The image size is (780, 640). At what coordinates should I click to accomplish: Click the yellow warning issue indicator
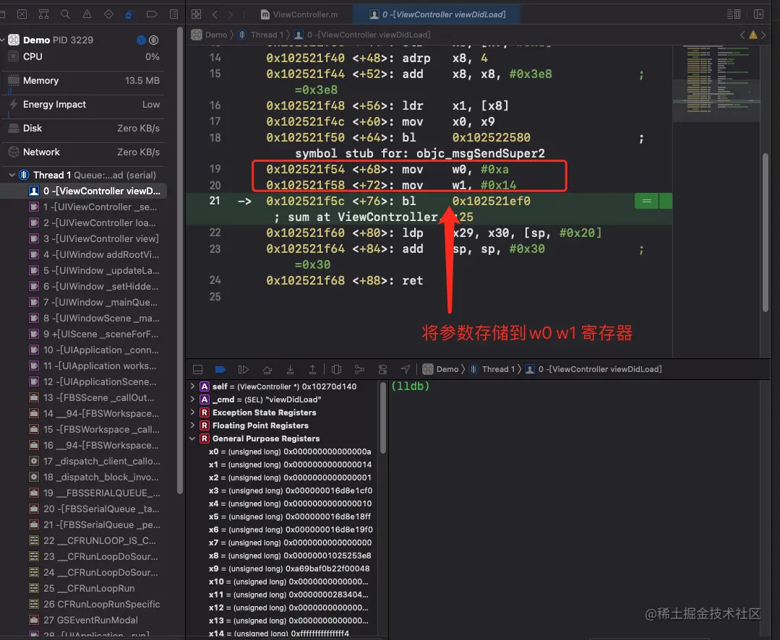tap(753, 35)
